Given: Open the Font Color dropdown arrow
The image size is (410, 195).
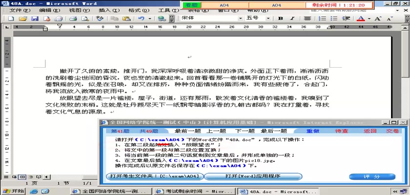Looking at the screenshot, I should (x=369, y=19).
